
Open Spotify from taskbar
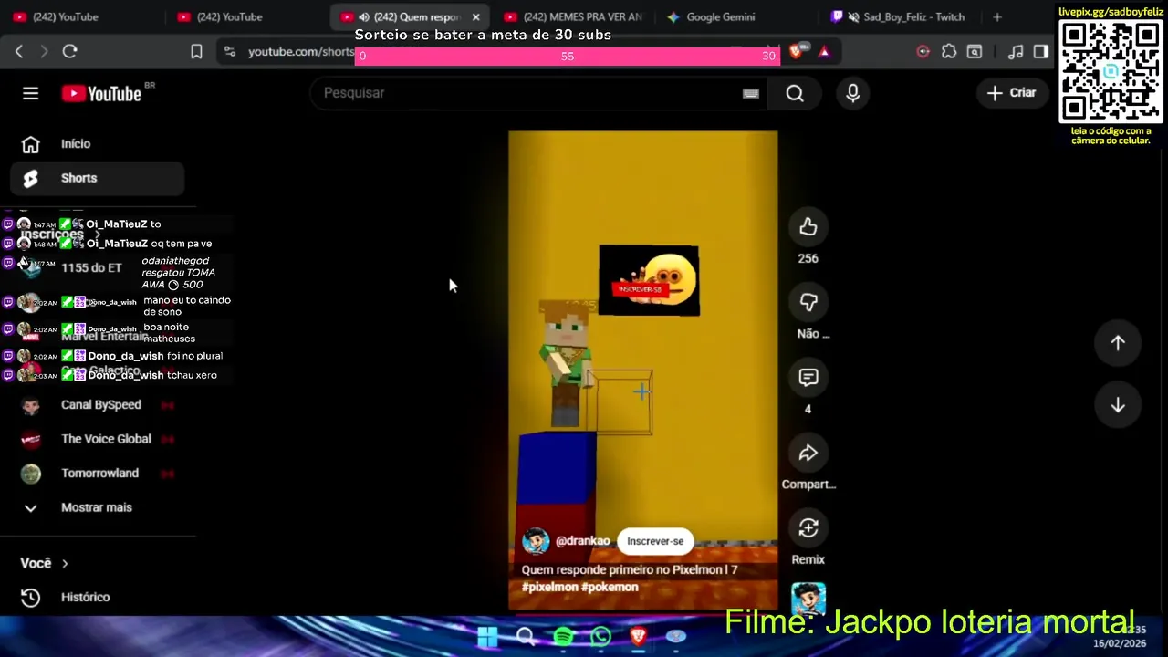point(563,637)
